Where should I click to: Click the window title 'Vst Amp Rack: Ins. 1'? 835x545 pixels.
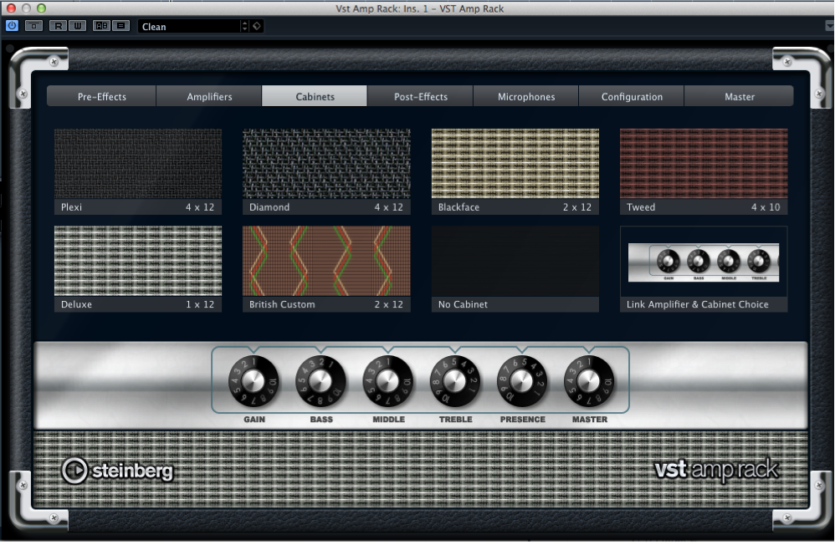point(382,8)
